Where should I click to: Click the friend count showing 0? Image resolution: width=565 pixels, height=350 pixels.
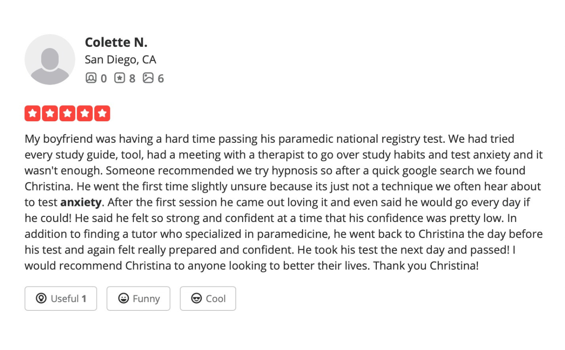point(104,78)
